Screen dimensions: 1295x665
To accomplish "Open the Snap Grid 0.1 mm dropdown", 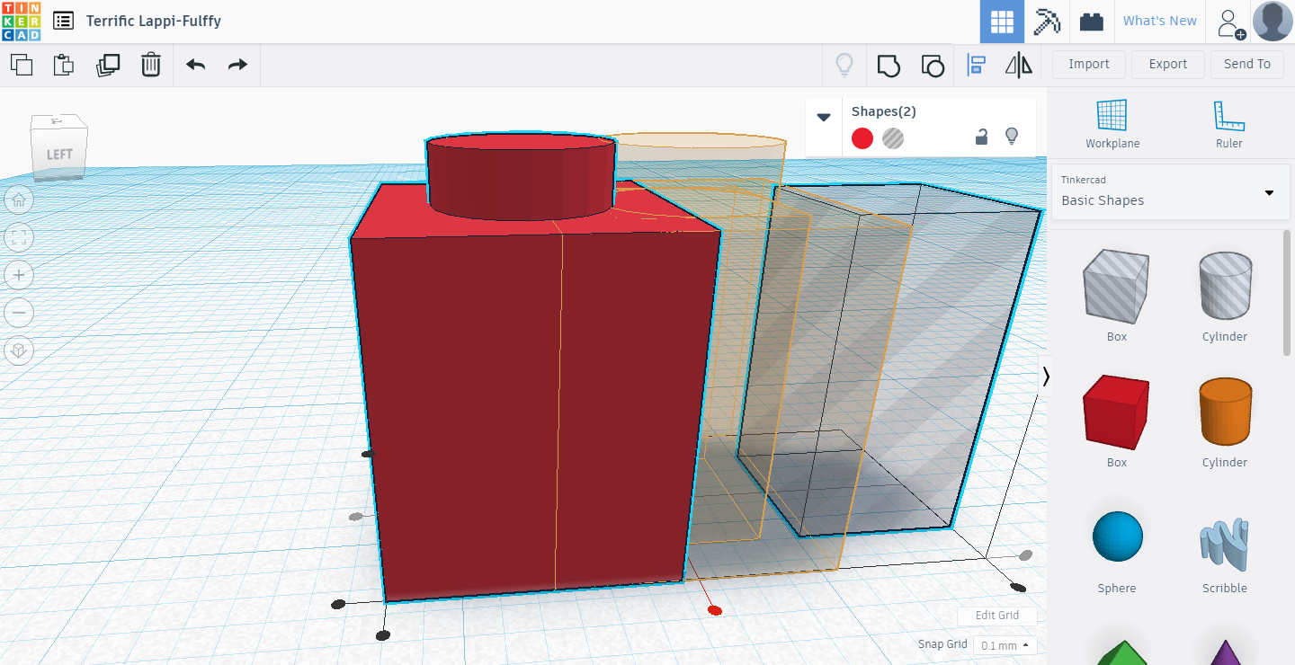I will [1005, 645].
